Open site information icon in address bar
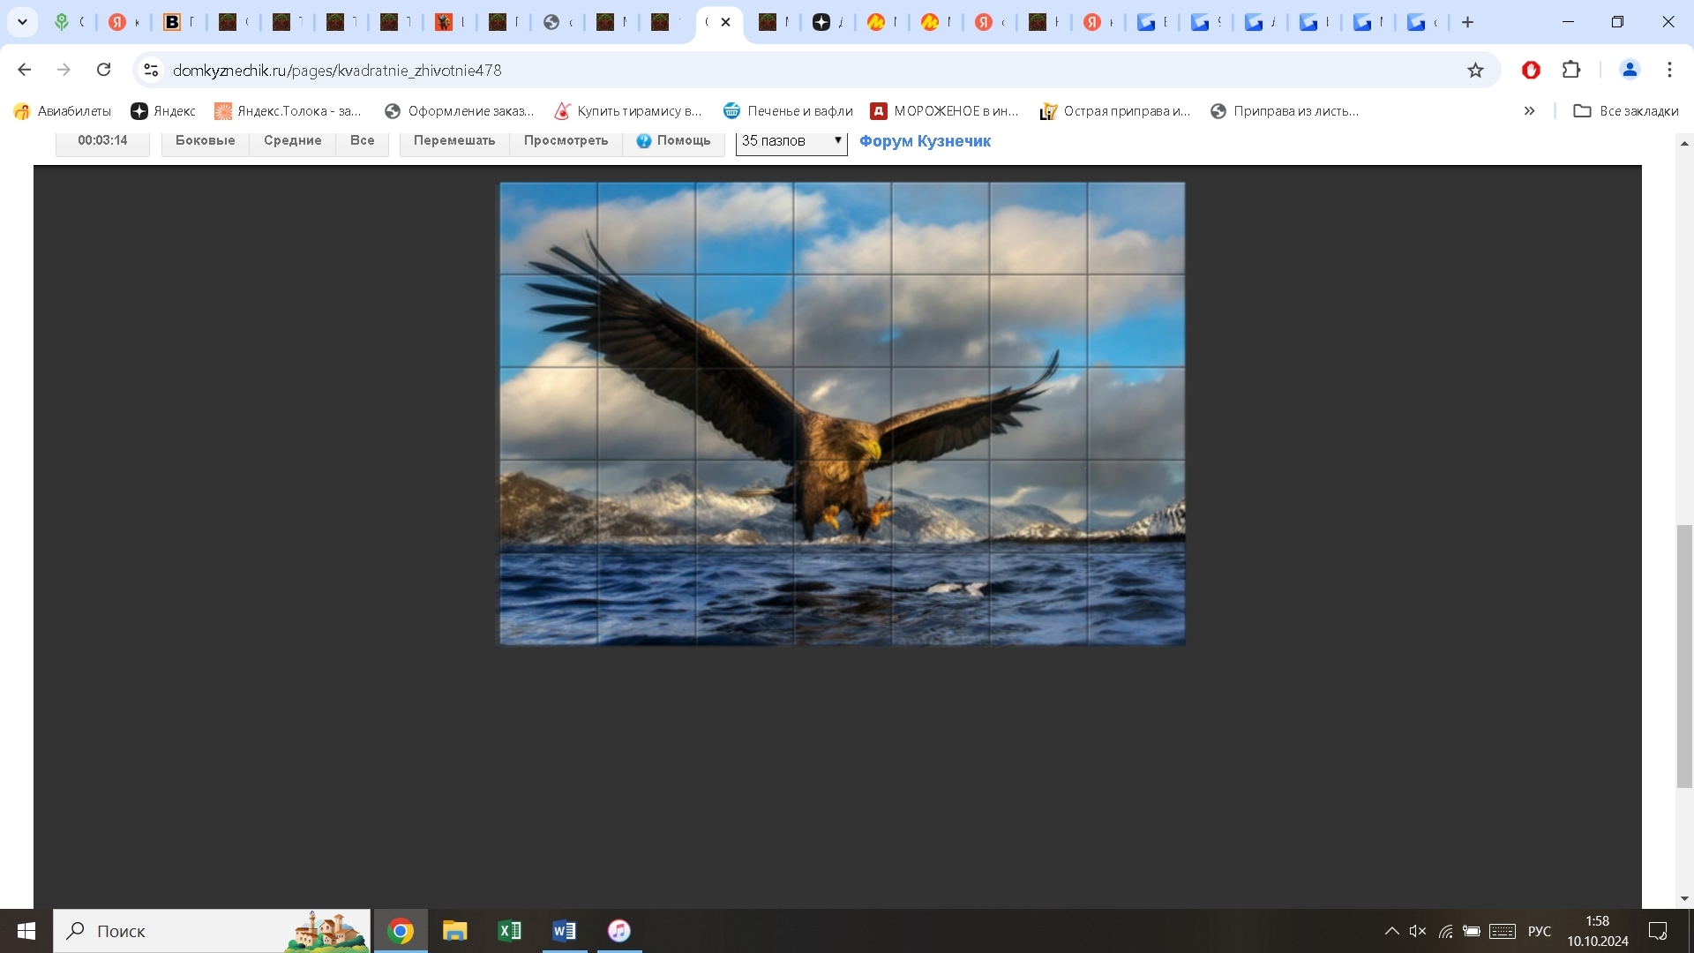The image size is (1694, 953). (x=151, y=70)
